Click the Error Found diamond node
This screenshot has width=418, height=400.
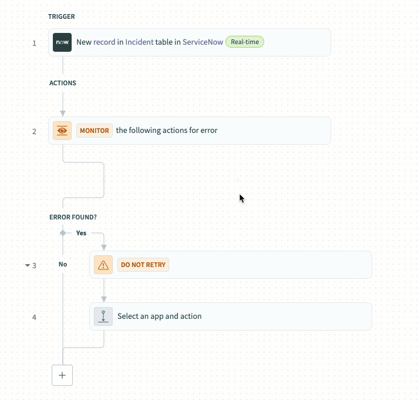pyautogui.click(x=63, y=233)
